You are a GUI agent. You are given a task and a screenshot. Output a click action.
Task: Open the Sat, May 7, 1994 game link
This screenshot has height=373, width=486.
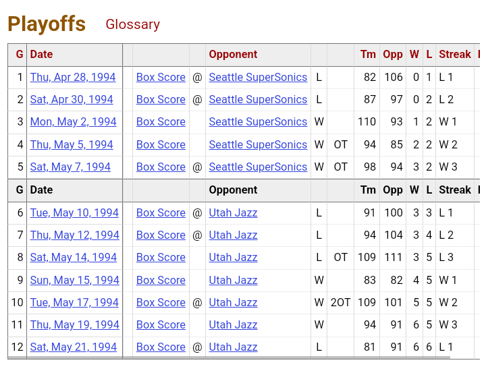(x=70, y=167)
